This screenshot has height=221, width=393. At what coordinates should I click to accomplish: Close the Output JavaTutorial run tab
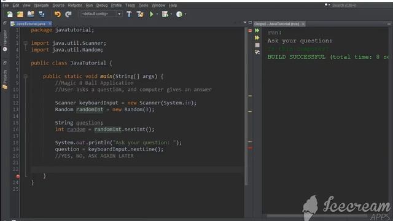click(x=303, y=24)
